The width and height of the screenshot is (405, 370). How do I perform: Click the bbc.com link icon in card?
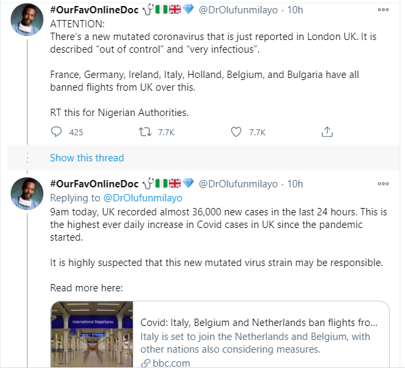click(145, 363)
